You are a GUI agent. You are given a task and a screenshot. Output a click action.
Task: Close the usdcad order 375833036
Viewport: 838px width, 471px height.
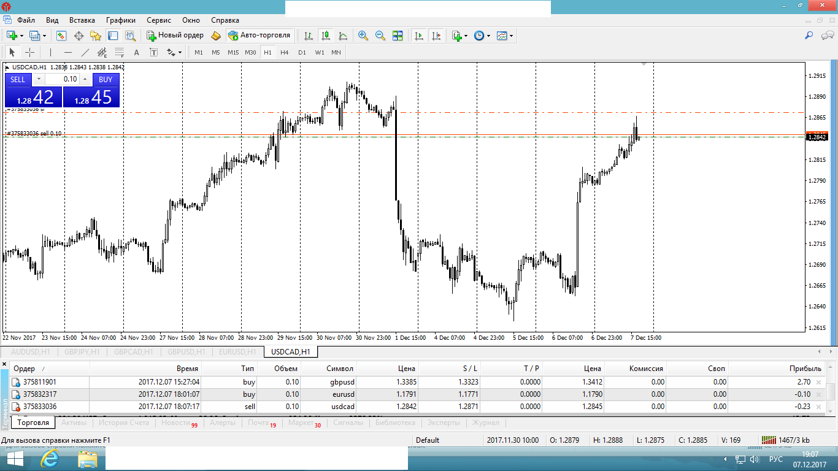tap(818, 407)
